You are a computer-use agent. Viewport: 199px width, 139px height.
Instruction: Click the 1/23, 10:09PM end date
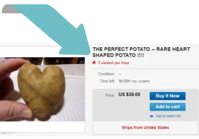140,81
